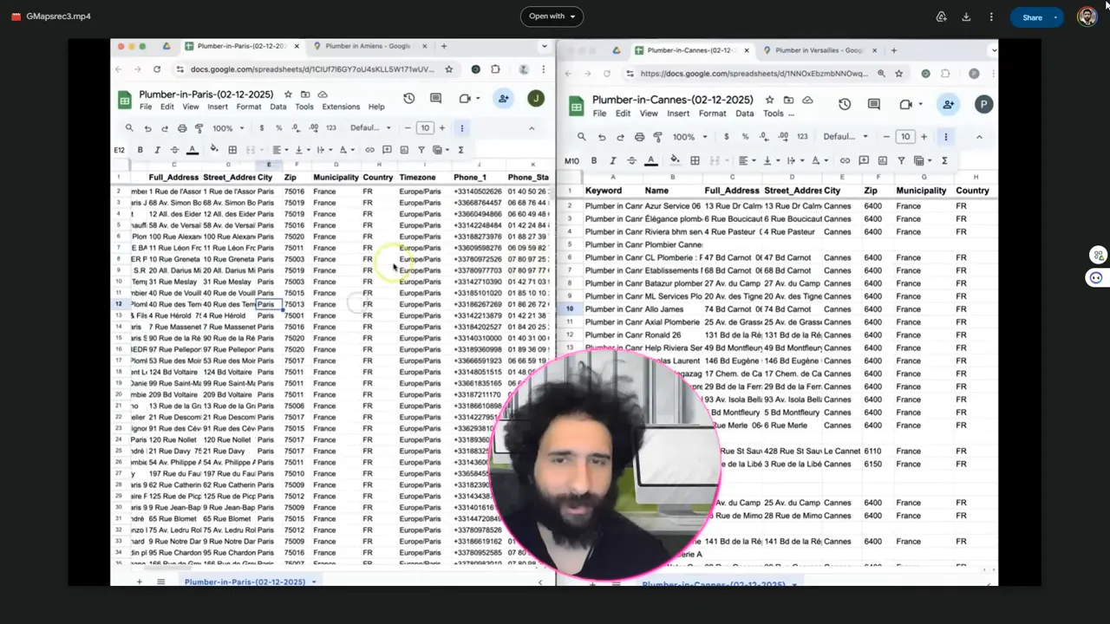Viewport: 1110px width, 624px height.
Task: Click the Share people icon in the Cannes sheet
Action: pyautogui.click(x=948, y=104)
